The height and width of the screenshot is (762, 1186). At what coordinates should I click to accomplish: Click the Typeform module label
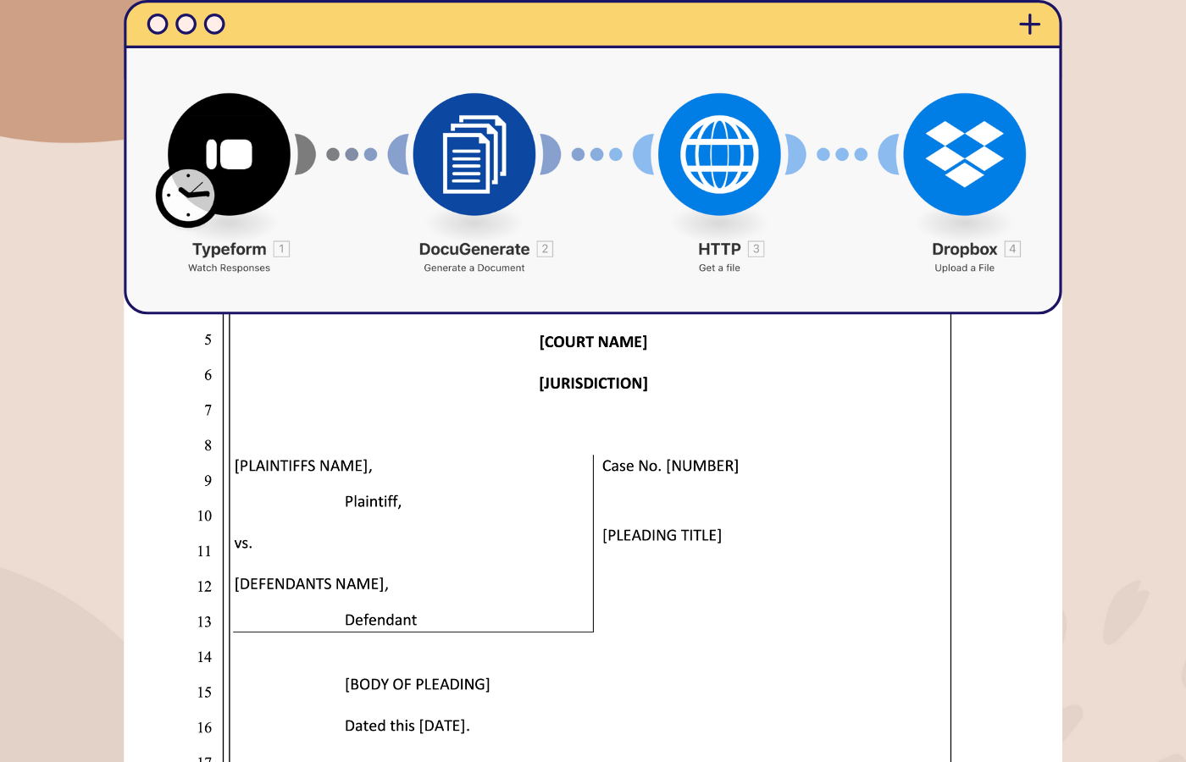tap(229, 249)
